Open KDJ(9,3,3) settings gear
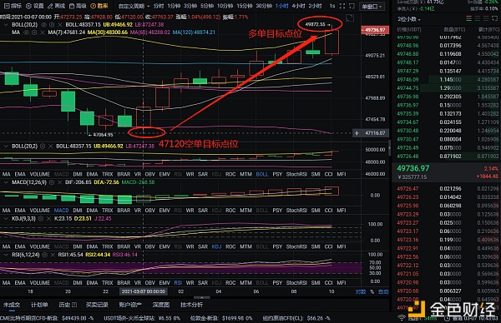Viewport: 501px width, 323px height. click(41, 218)
